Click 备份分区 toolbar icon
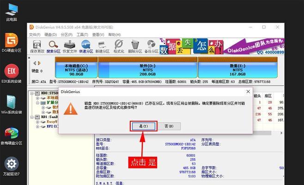Viewport: 304px width, 185px height. 151,46
